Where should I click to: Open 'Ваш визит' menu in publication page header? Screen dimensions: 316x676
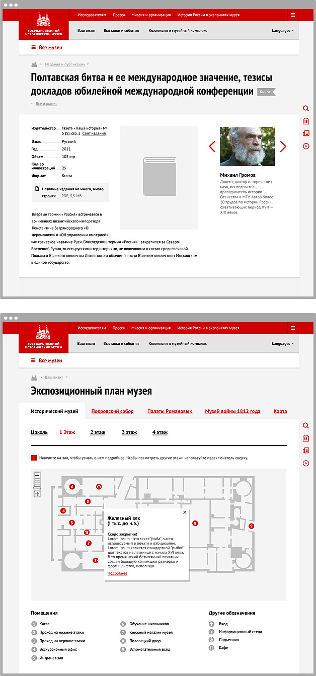click(86, 31)
